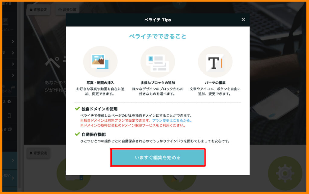This screenshot has width=309, height=194.
Task: Click the いますぐ編集を始める button
Action: click(x=158, y=158)
